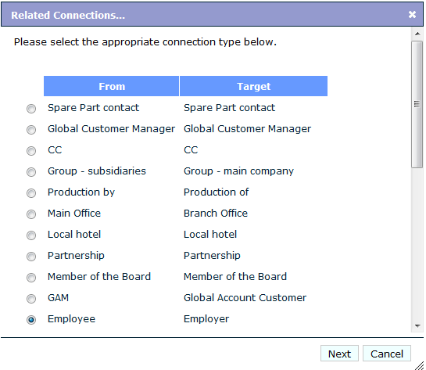Screen dimensions: 426x370
Task: Pick the Group - subsidiaries radio option
Action: (x=31, y=172)
